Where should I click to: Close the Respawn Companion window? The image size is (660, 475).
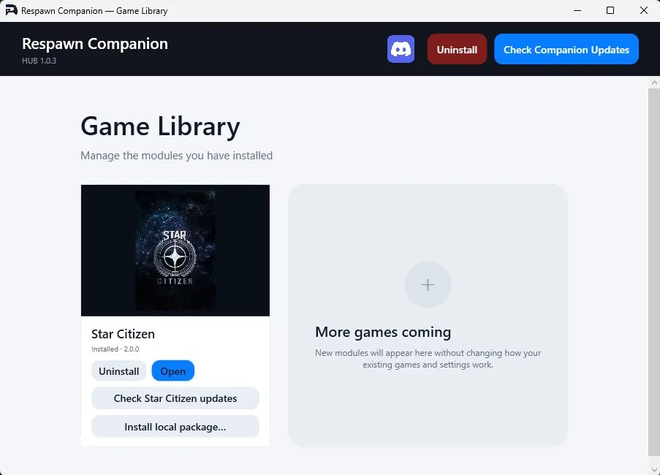pos(644,10)
